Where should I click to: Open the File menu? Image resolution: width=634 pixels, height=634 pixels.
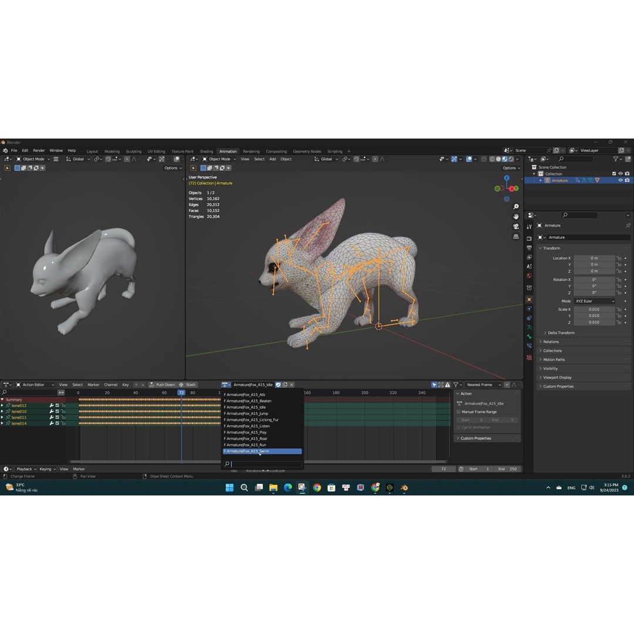(14, 150)
